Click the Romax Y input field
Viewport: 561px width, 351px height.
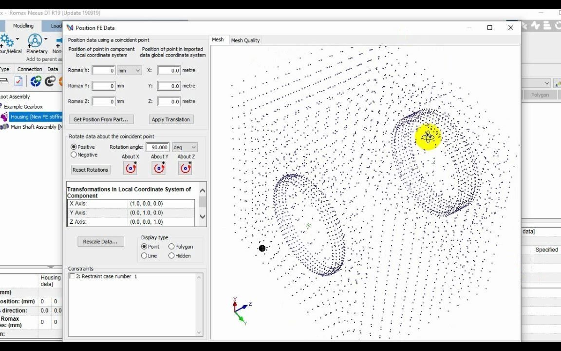104,86
